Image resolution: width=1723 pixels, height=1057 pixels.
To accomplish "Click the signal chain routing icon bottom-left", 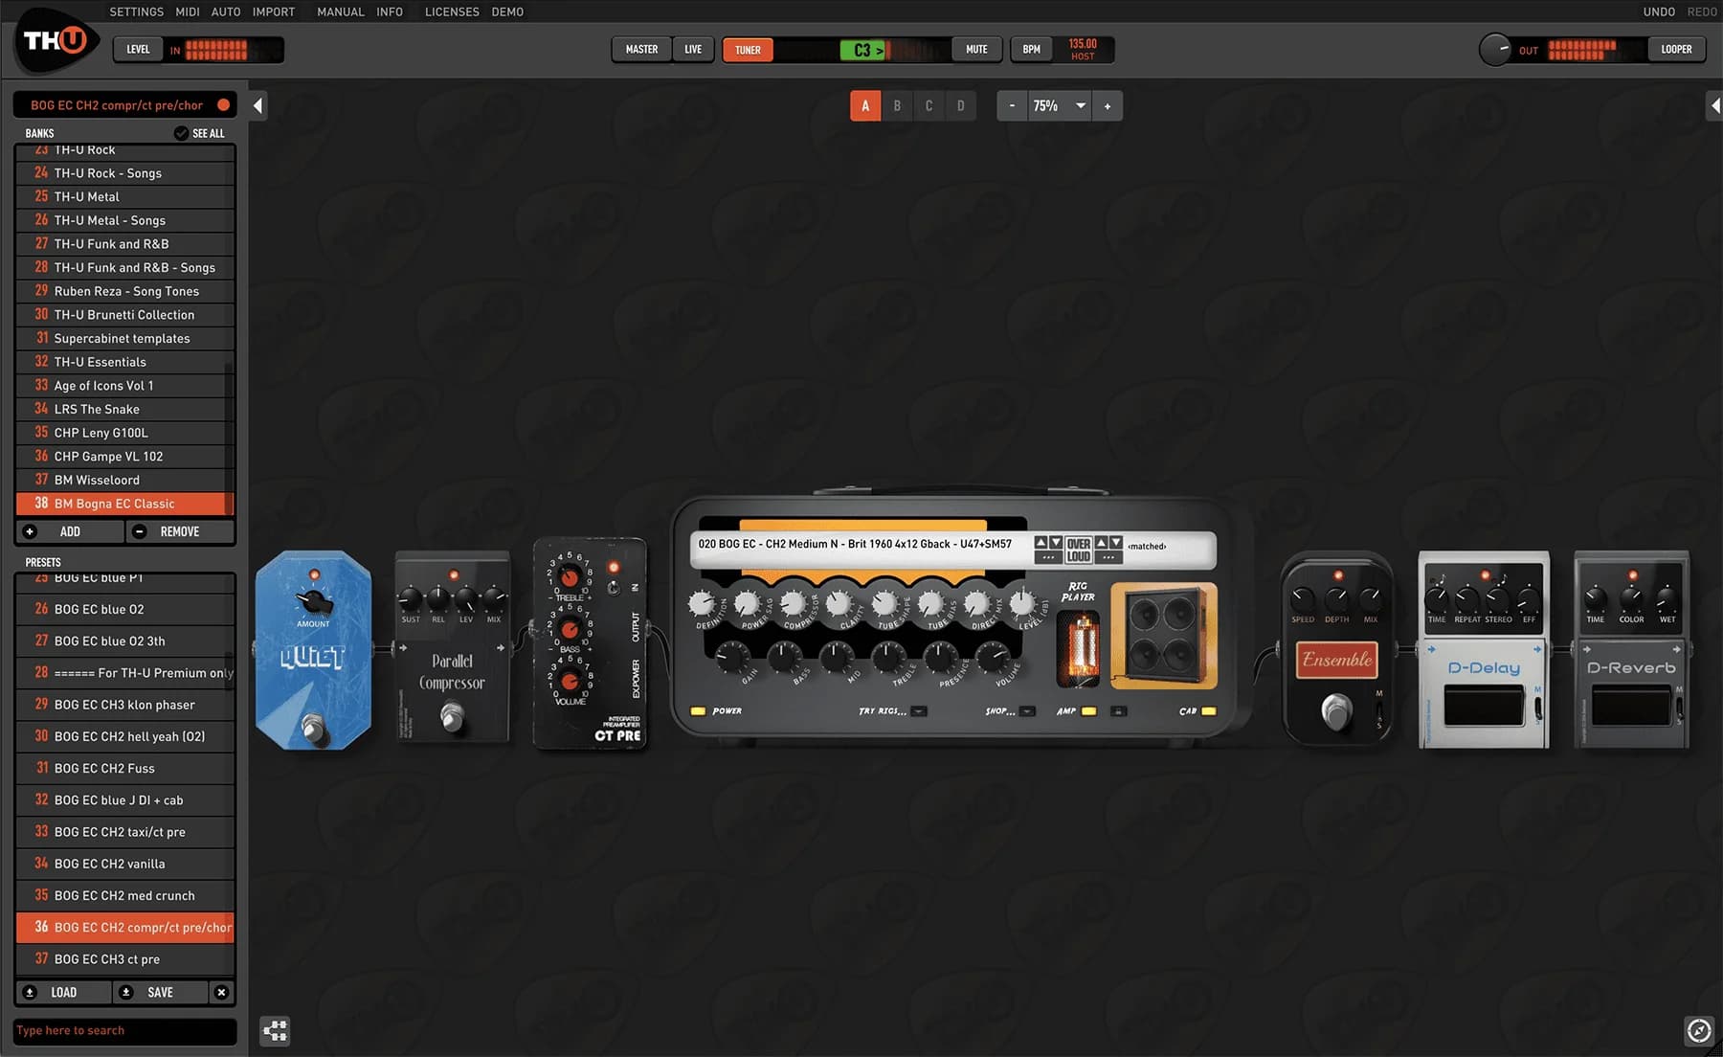I will (x=276, y=1031).
